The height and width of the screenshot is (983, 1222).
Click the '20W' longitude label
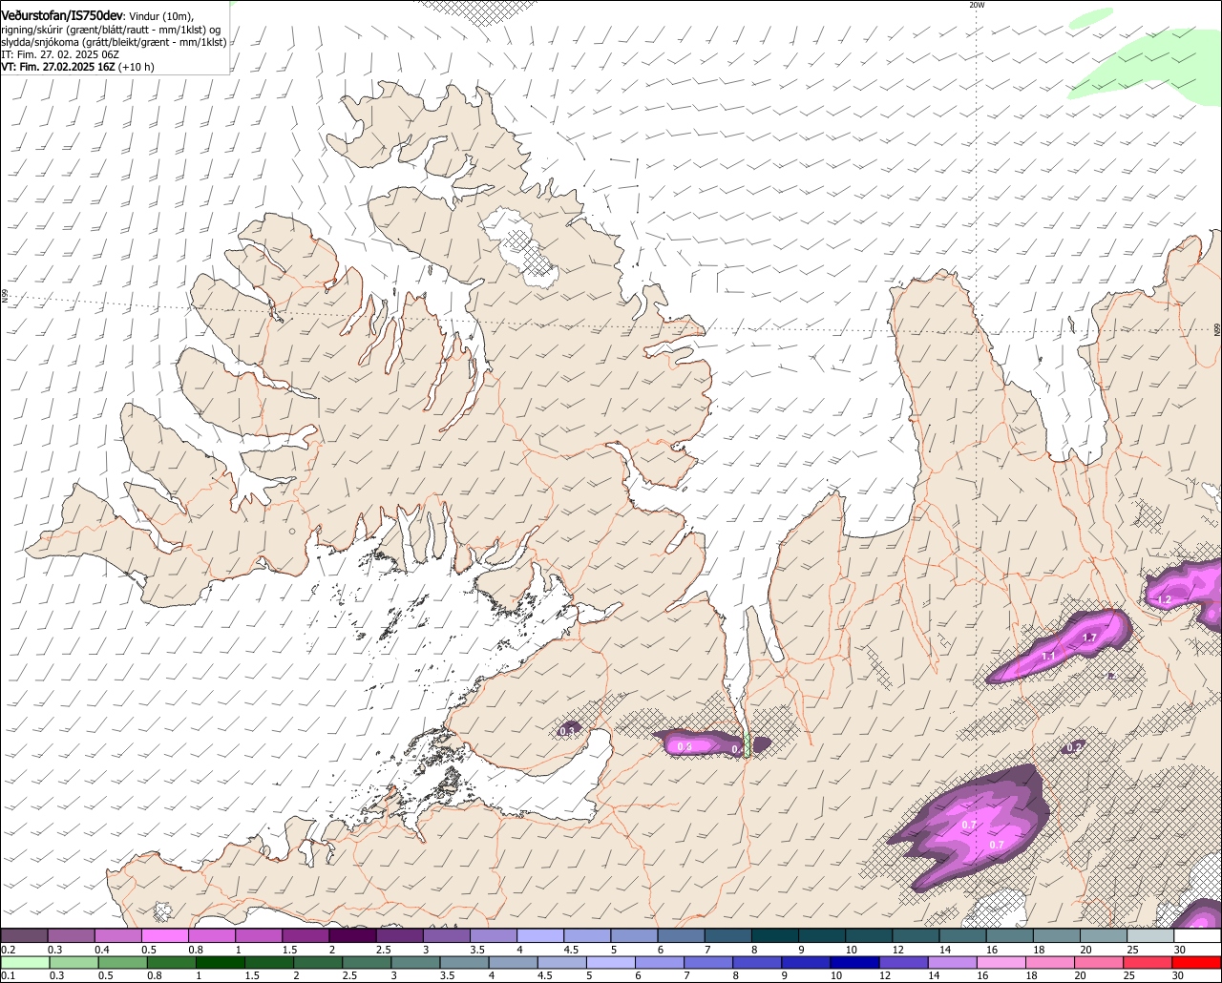pos(977,5)
